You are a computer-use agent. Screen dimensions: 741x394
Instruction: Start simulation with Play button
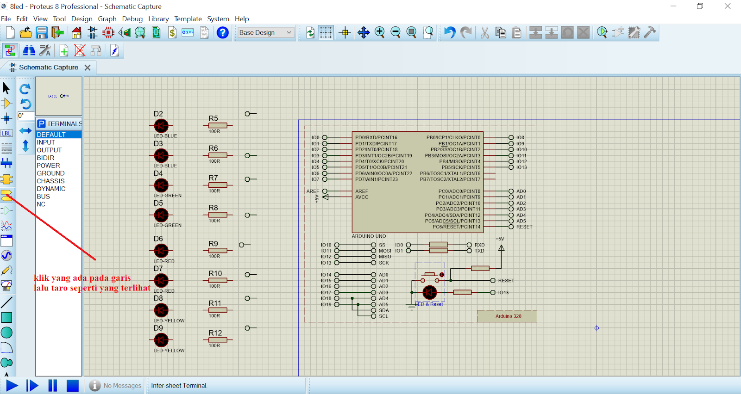(12, 386)
